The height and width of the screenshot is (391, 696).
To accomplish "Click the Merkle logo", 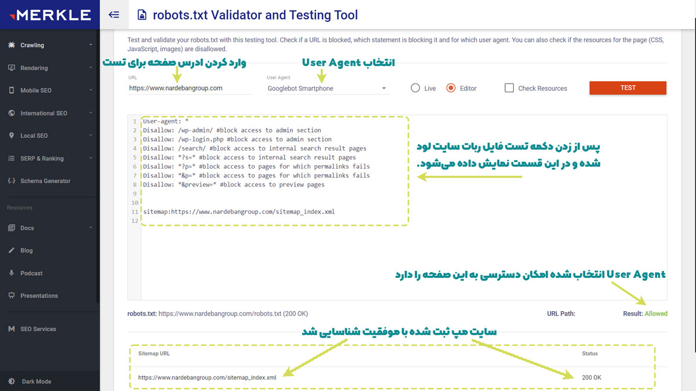I will (x=49, y=14).
